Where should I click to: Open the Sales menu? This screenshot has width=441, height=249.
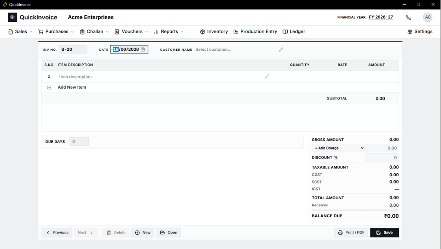pos(20,32)
